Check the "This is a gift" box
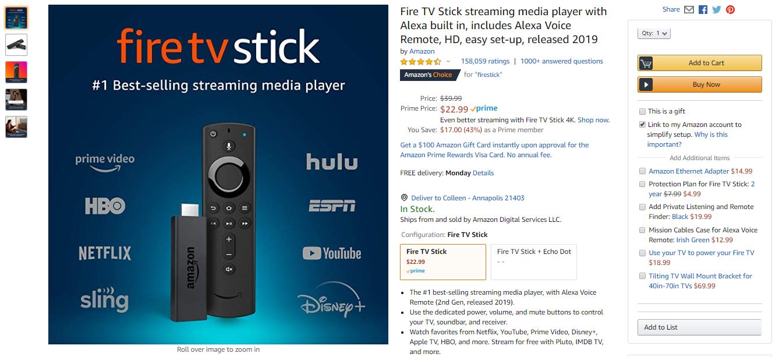The image size is (779, 357). pos(642,111)
